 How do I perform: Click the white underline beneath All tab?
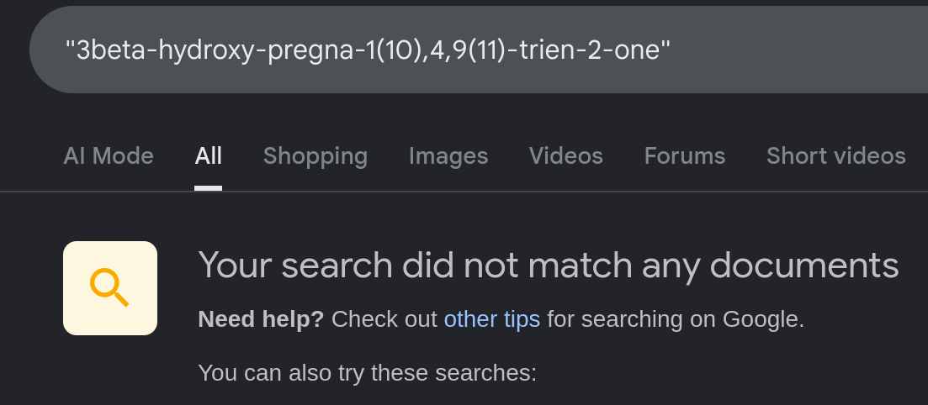click(208, 188)
